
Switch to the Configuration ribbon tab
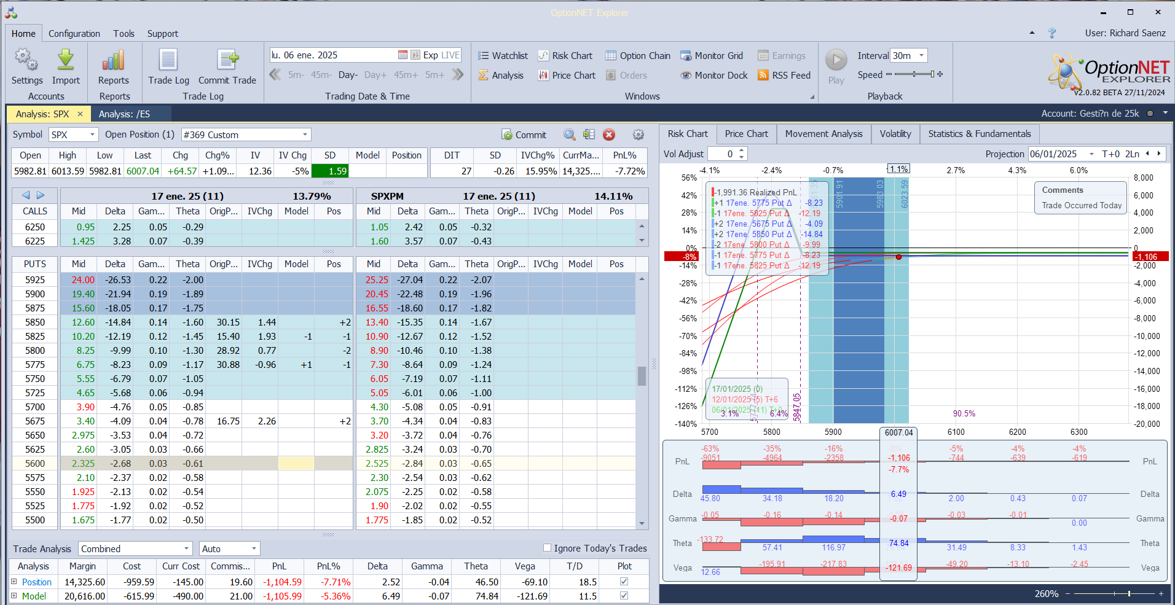(74, 34)
